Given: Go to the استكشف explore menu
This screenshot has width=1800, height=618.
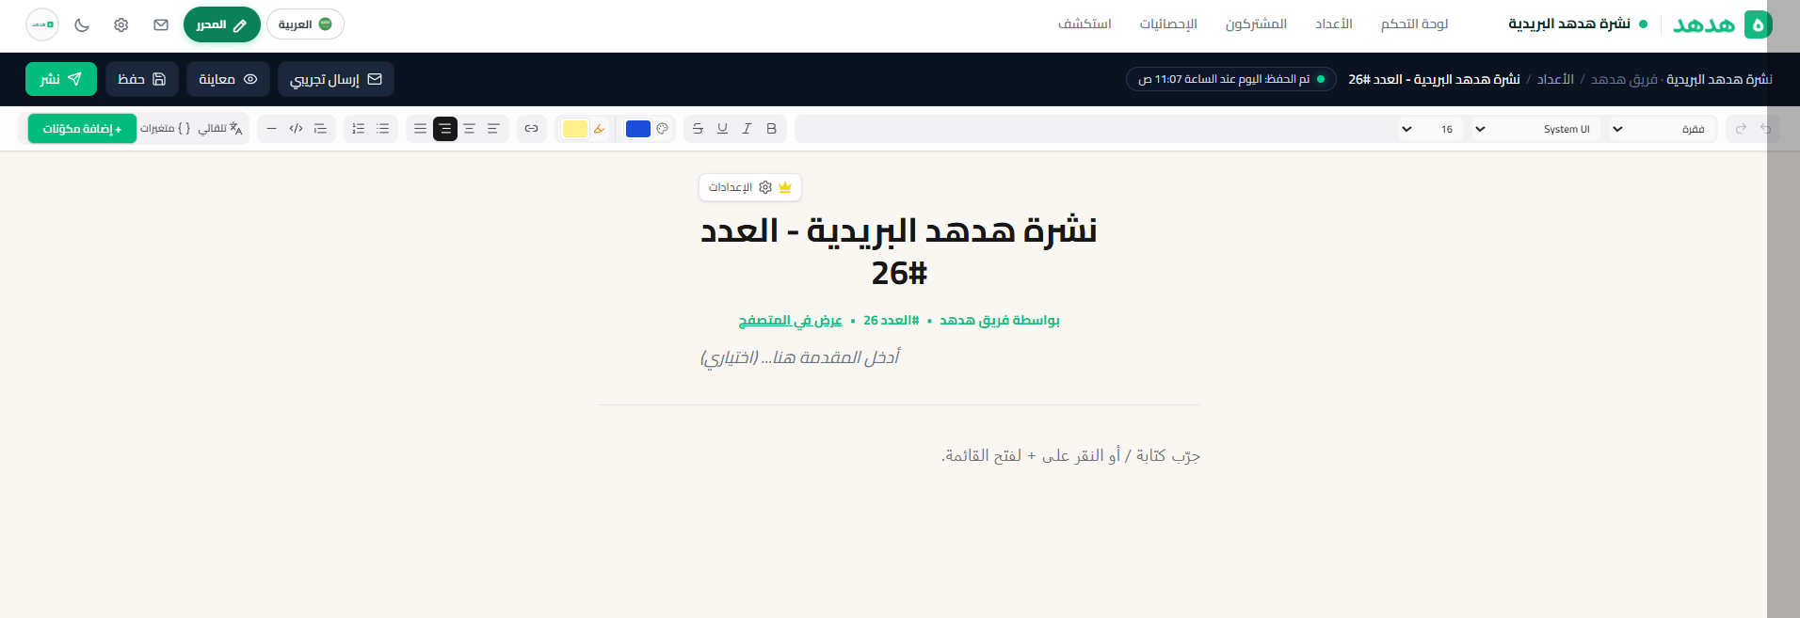Looking at the screenshot, I should point(1085,24).
